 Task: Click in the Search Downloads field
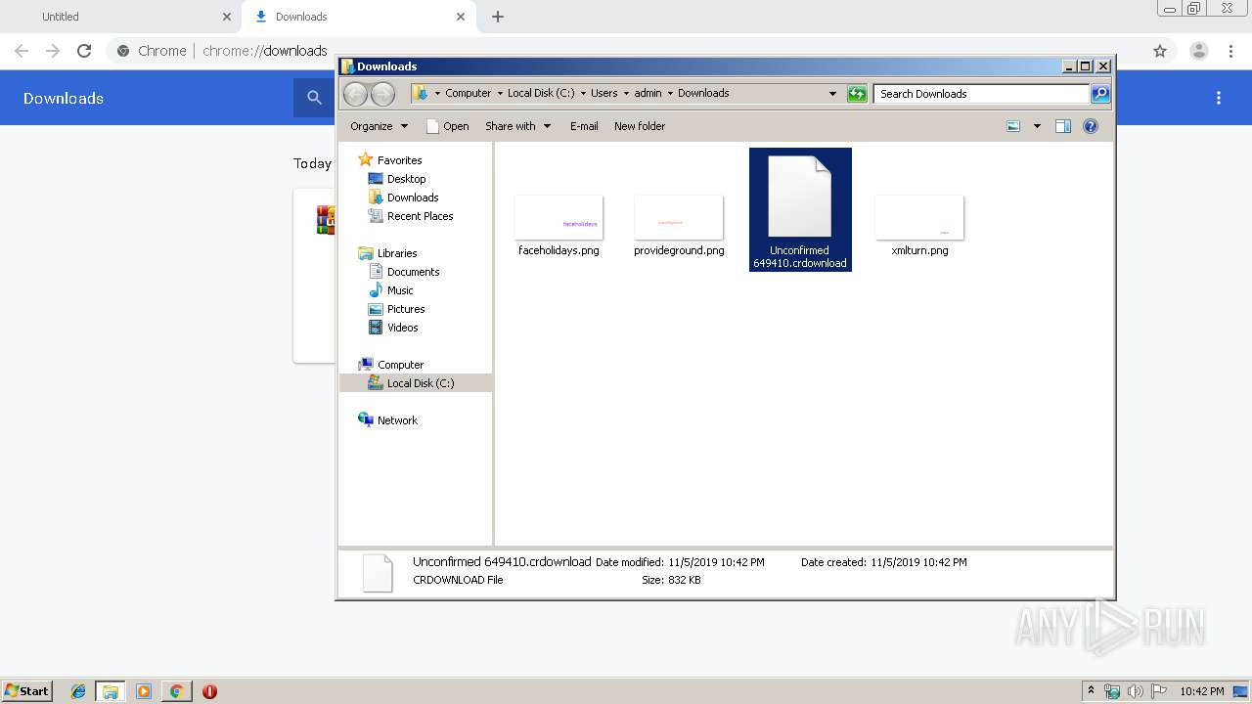click(981, 94)
